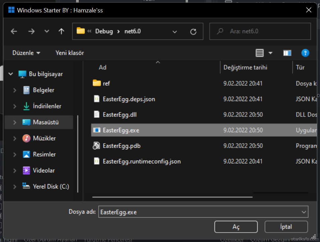Click the Uygulama type cell of EasterEgg.exe

(x=306, y=130)
